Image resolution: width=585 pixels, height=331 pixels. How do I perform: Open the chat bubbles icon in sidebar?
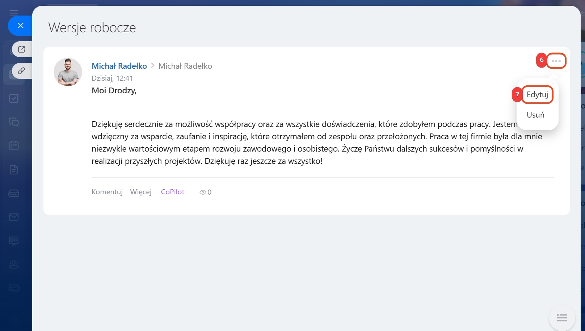pyautogui.click(x=14, y=122)
